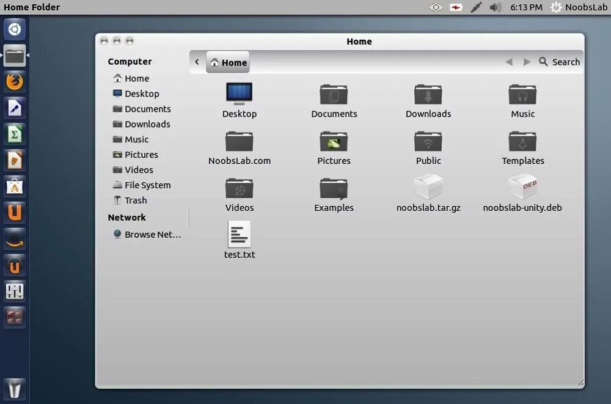
Task: Open the Dash home launcher icon
Action: point(15,29)
